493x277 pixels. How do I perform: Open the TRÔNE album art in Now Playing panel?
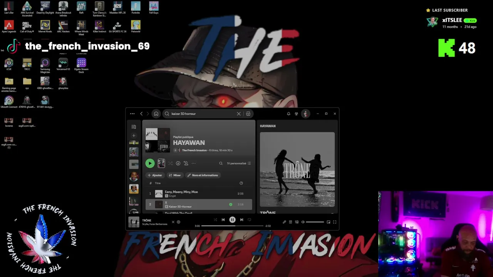(x=297, y=170)
